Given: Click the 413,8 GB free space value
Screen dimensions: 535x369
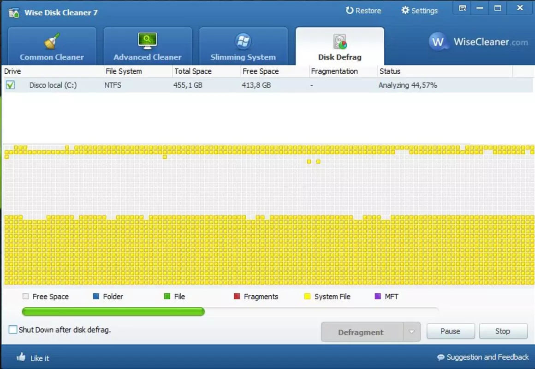Looking at the screenshot, I should tap(256, 85).
